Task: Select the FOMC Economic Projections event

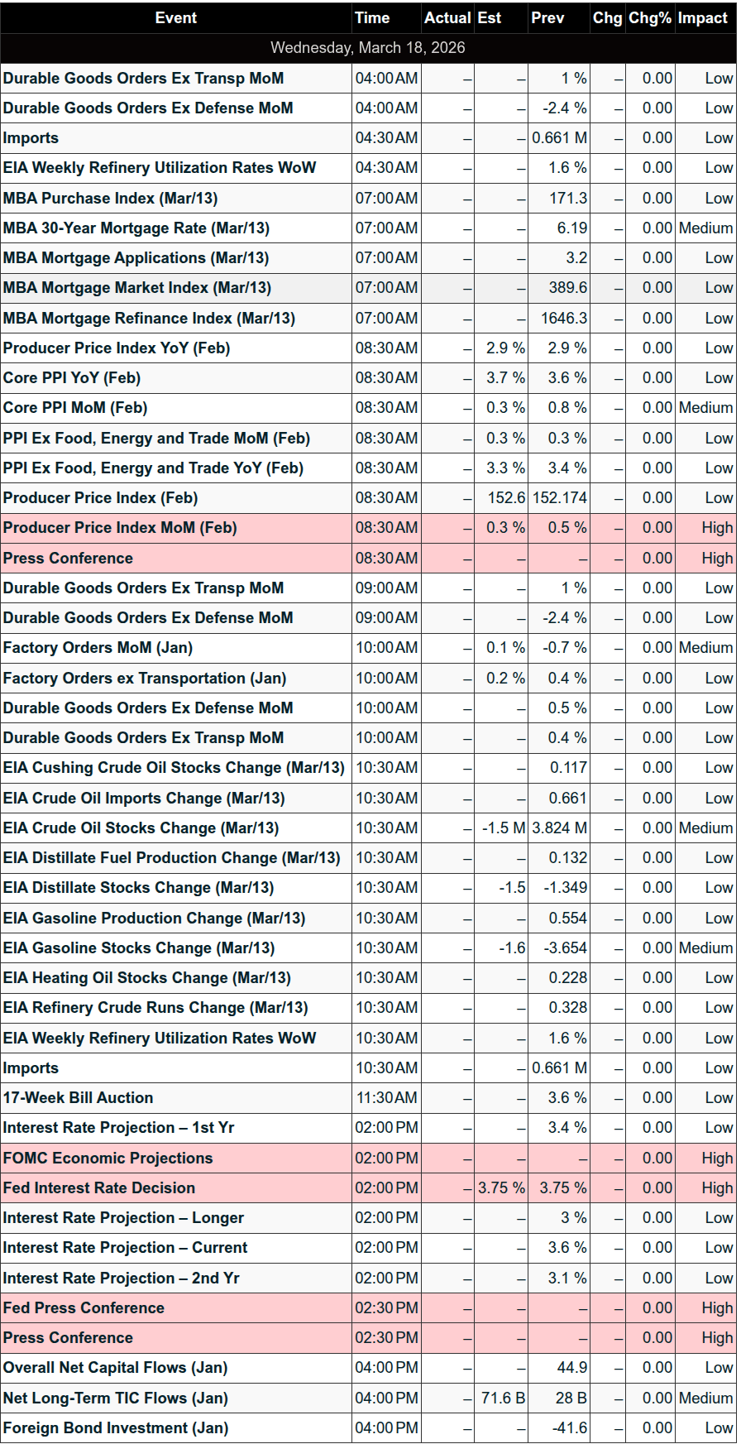Action: [x=108, y=1158]
